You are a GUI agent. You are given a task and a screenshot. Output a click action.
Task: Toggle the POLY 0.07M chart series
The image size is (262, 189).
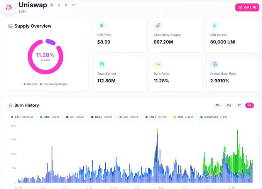(156, 117)
